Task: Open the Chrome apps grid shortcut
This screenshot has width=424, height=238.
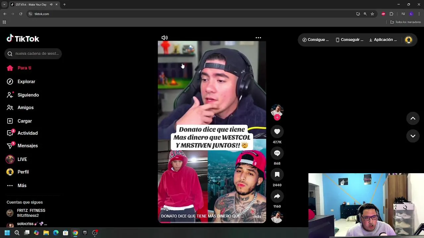Action: [4, 22]
